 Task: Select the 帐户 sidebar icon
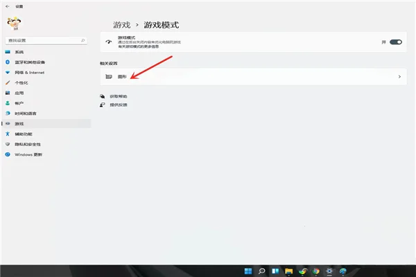8,103
